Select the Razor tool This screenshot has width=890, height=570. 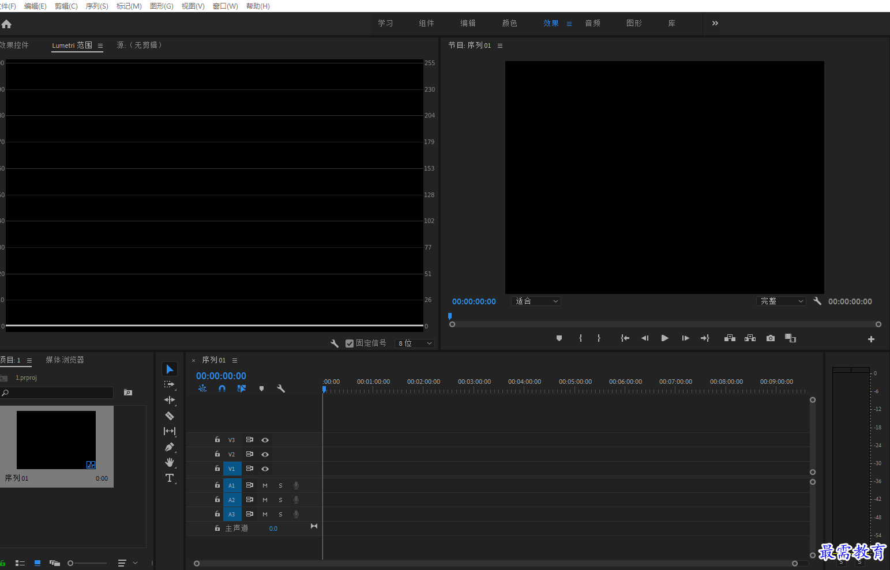170,416
